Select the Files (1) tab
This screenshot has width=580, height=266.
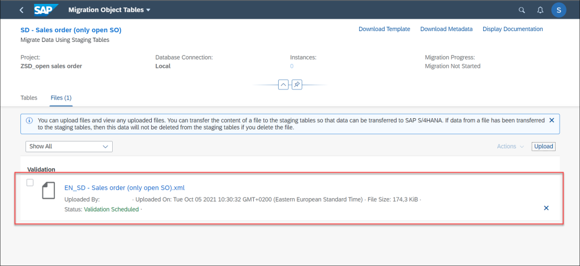point(61,98)
